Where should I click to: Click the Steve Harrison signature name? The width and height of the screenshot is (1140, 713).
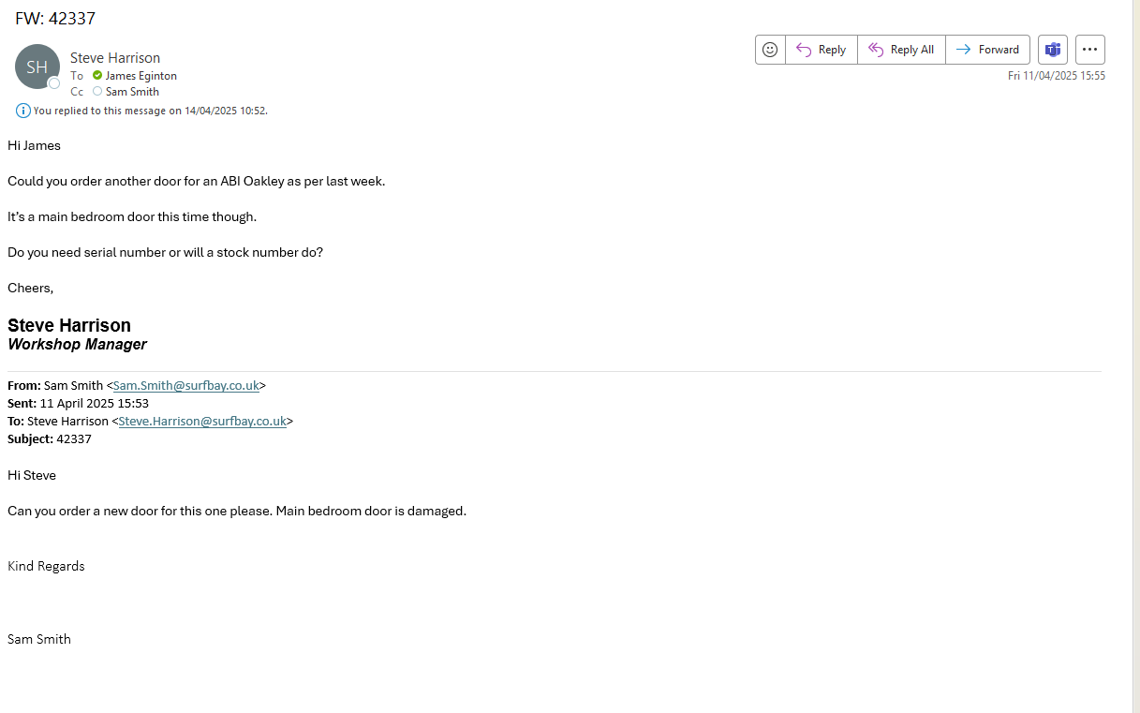[69, 325]
